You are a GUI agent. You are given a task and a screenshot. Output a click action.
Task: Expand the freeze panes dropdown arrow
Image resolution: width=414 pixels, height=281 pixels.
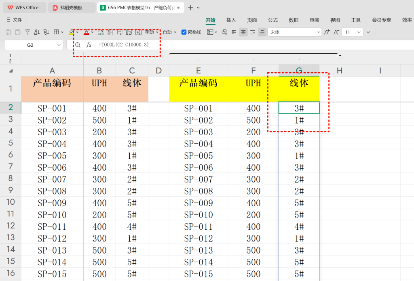[216, 32]
